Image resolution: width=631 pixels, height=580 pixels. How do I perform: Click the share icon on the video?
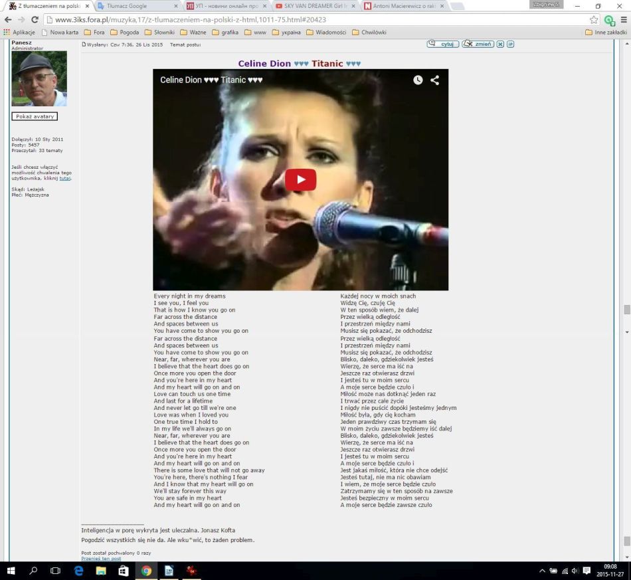point(434,80)
